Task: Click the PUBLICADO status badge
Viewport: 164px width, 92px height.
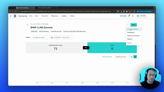Action: (x=34, y=31)
